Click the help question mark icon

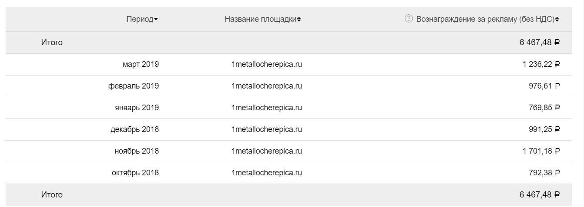point(408,19)
